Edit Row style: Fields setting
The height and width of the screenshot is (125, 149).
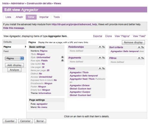coord(44,61)
